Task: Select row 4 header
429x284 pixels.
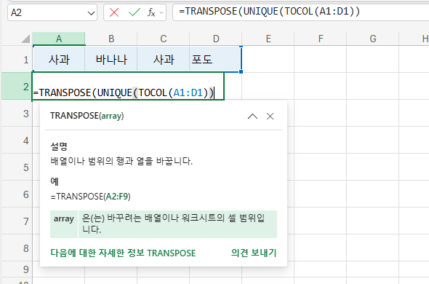Action: [x=17, y=140]
